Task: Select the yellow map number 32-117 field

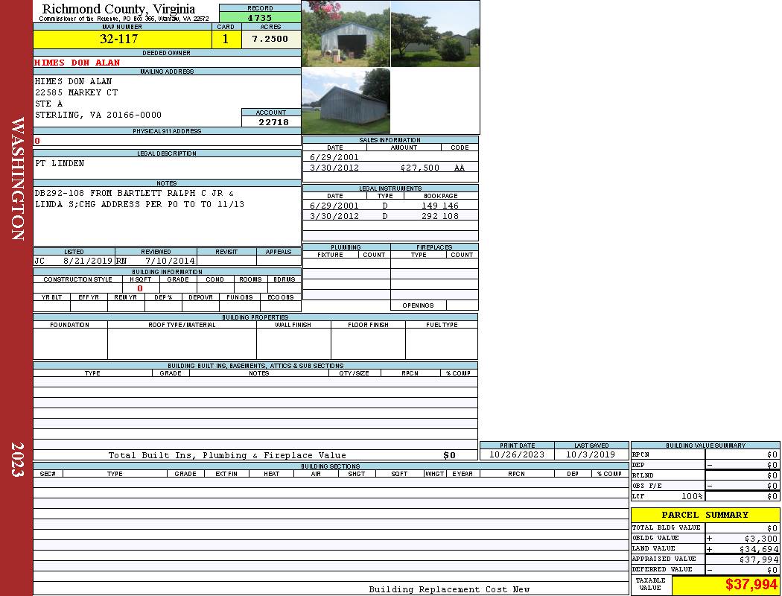Action: click(x=122, y=39)
